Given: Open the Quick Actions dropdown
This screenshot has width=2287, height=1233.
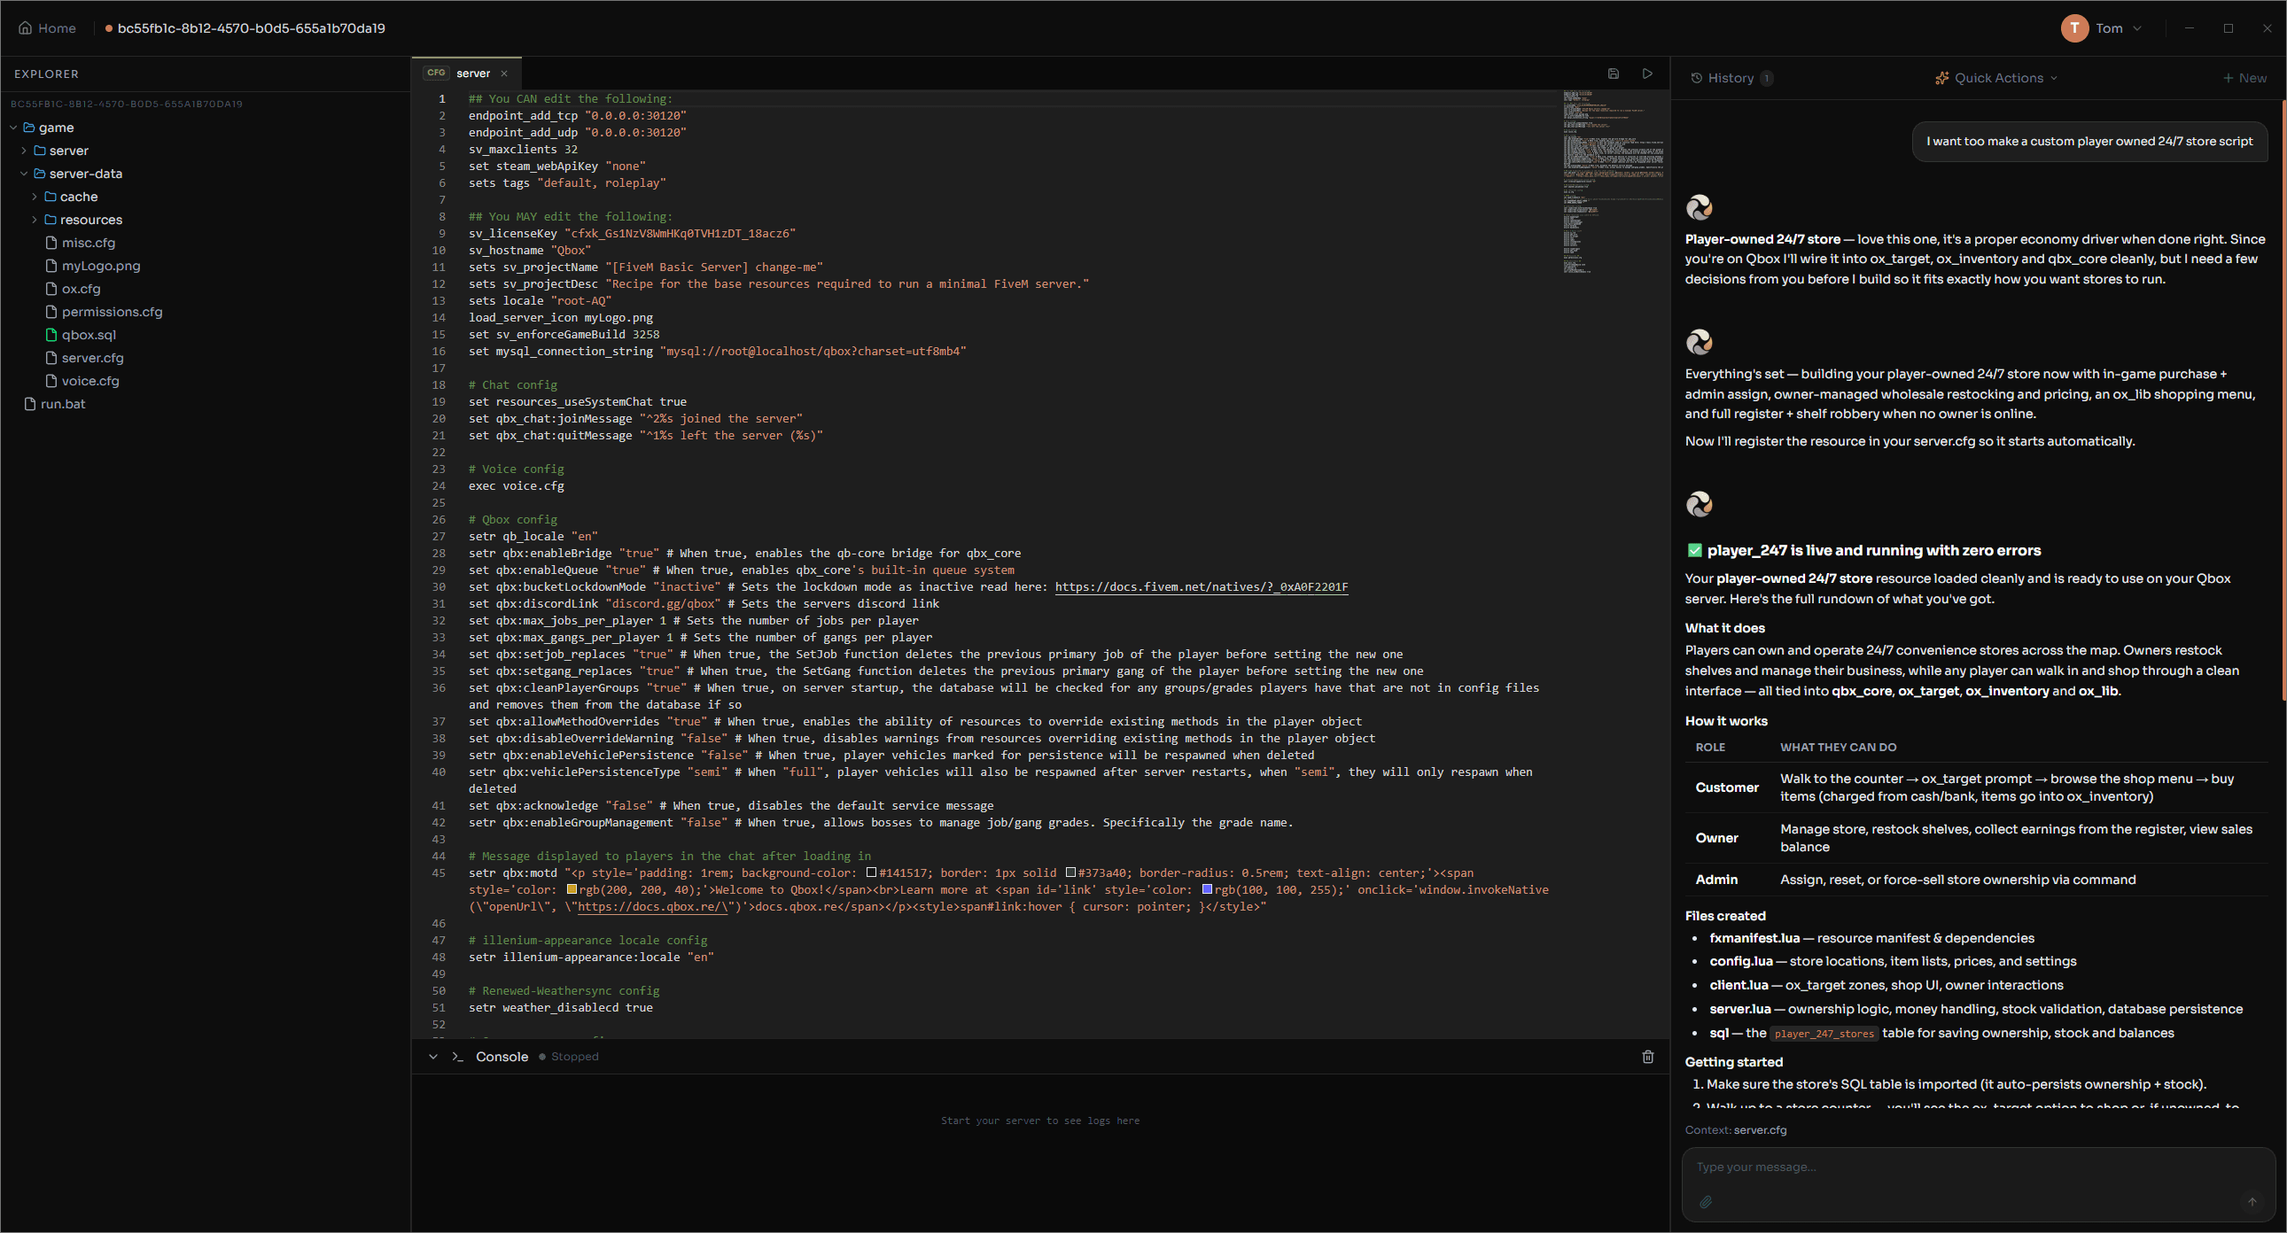Looking at the screenshot, I should click(x=1995, y=78).
